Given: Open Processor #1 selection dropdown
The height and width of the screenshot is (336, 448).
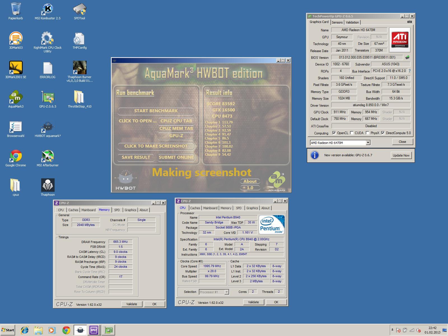Looking at the screenshot, I should click(x=214, y=292).
